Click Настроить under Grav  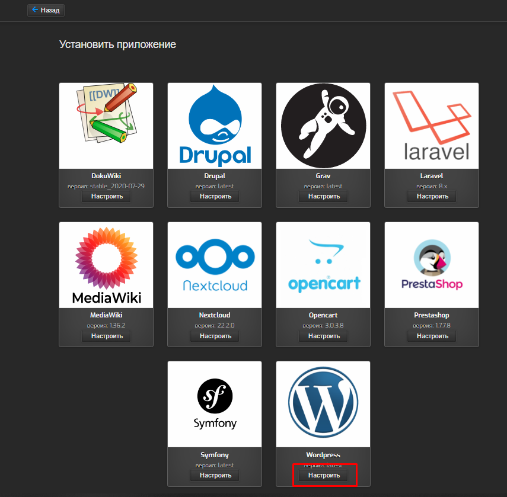(323, 196)
